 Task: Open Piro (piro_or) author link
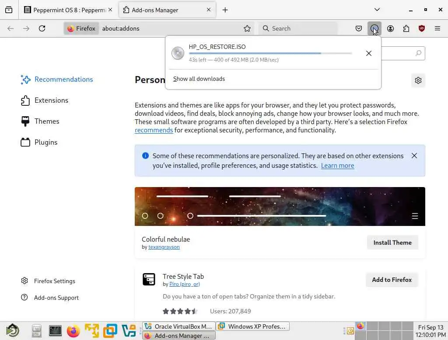coord(185,284)
